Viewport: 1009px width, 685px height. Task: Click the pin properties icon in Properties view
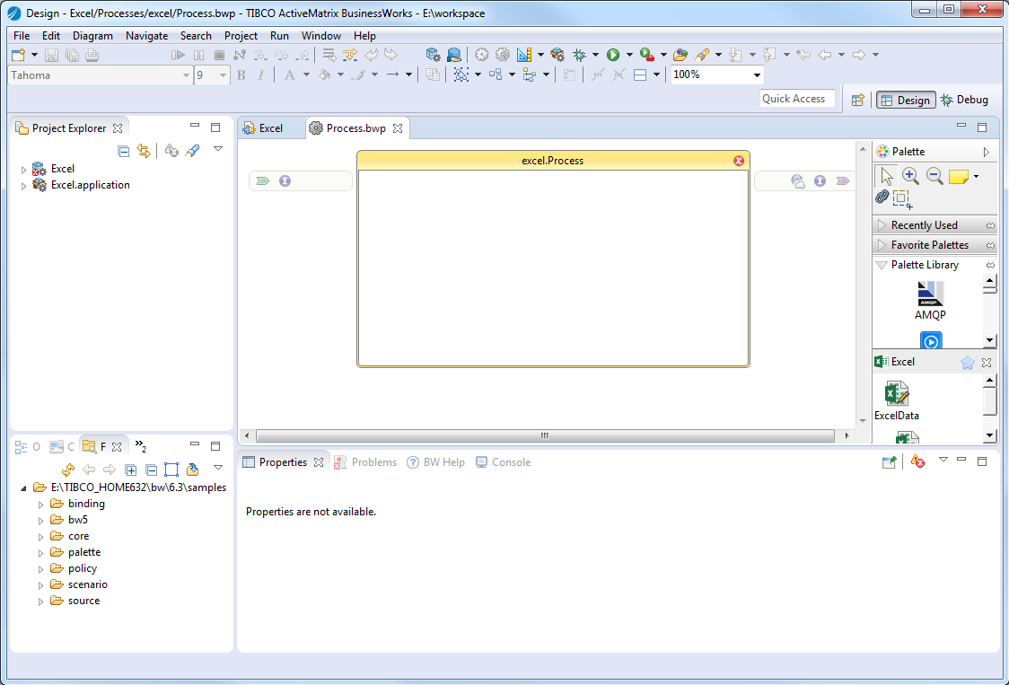coord(889,462)
